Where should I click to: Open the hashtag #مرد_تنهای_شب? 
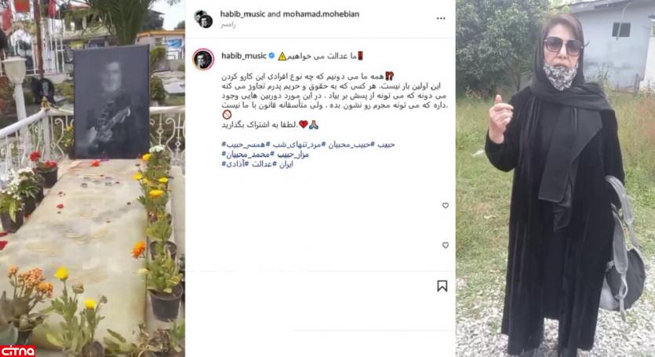[297, 144]
